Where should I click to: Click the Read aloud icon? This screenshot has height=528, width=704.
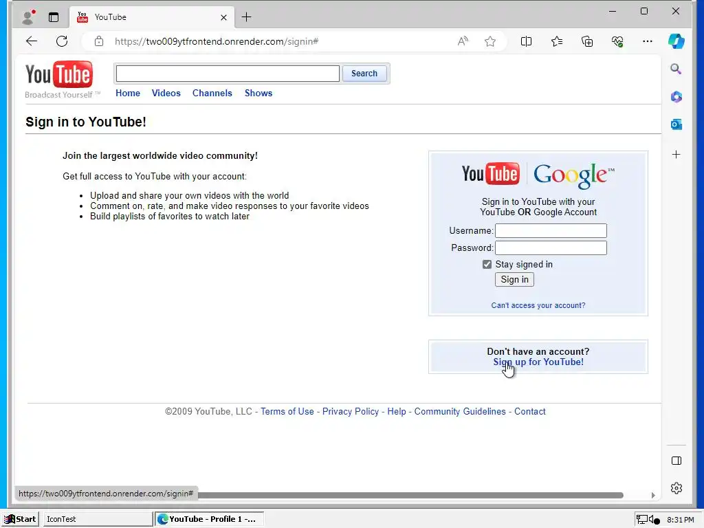[x=463, y=41]
